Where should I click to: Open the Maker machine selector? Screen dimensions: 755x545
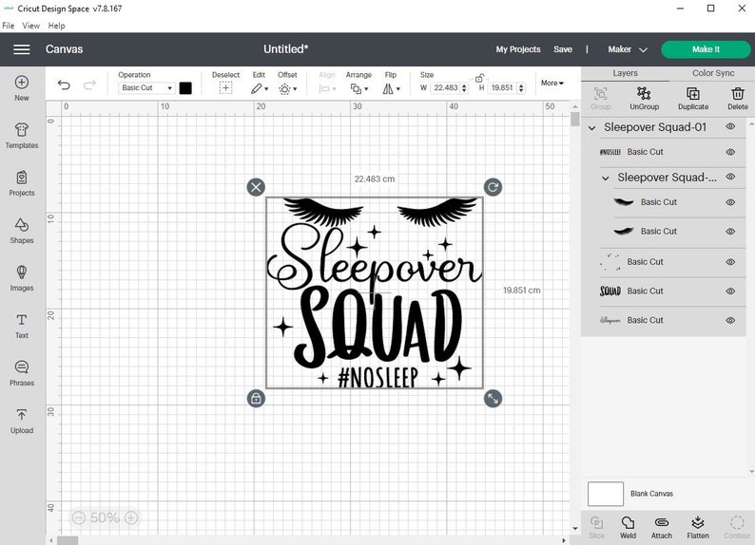pos(628,49)
